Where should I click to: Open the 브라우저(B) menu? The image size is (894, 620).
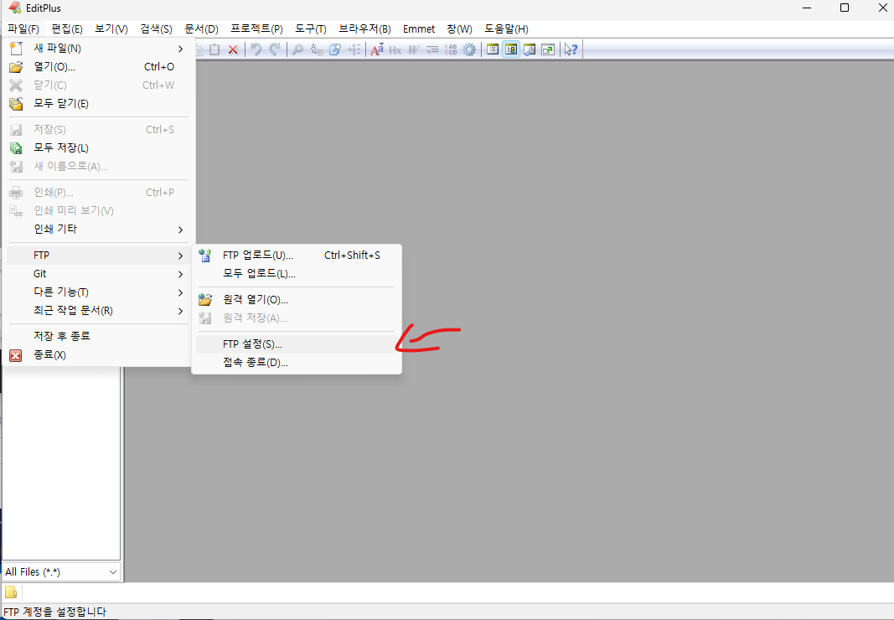click(365, 29)
